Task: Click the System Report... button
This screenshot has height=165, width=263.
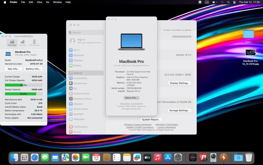Action: click(151, 120)
